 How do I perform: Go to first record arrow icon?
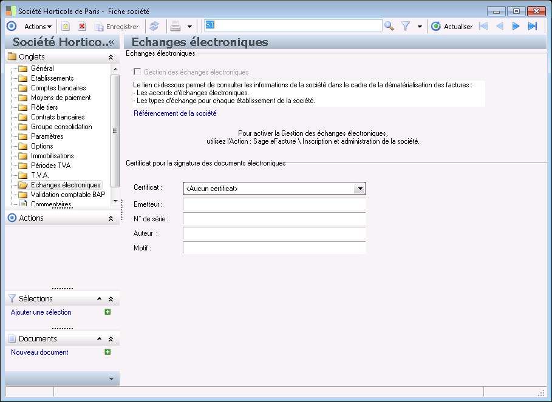click(x=483, y=26)
